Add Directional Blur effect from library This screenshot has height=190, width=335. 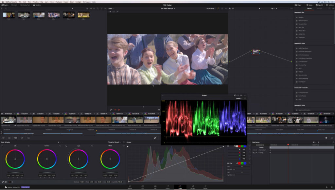click(303, 21)
